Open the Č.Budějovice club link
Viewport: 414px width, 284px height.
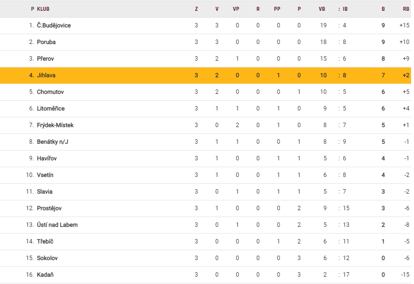coord(54,25)
